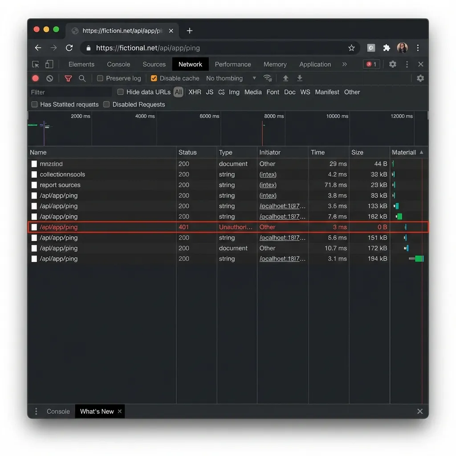Click the export HAR download icon
456x456 pixels.
click(x=300, y=78)
